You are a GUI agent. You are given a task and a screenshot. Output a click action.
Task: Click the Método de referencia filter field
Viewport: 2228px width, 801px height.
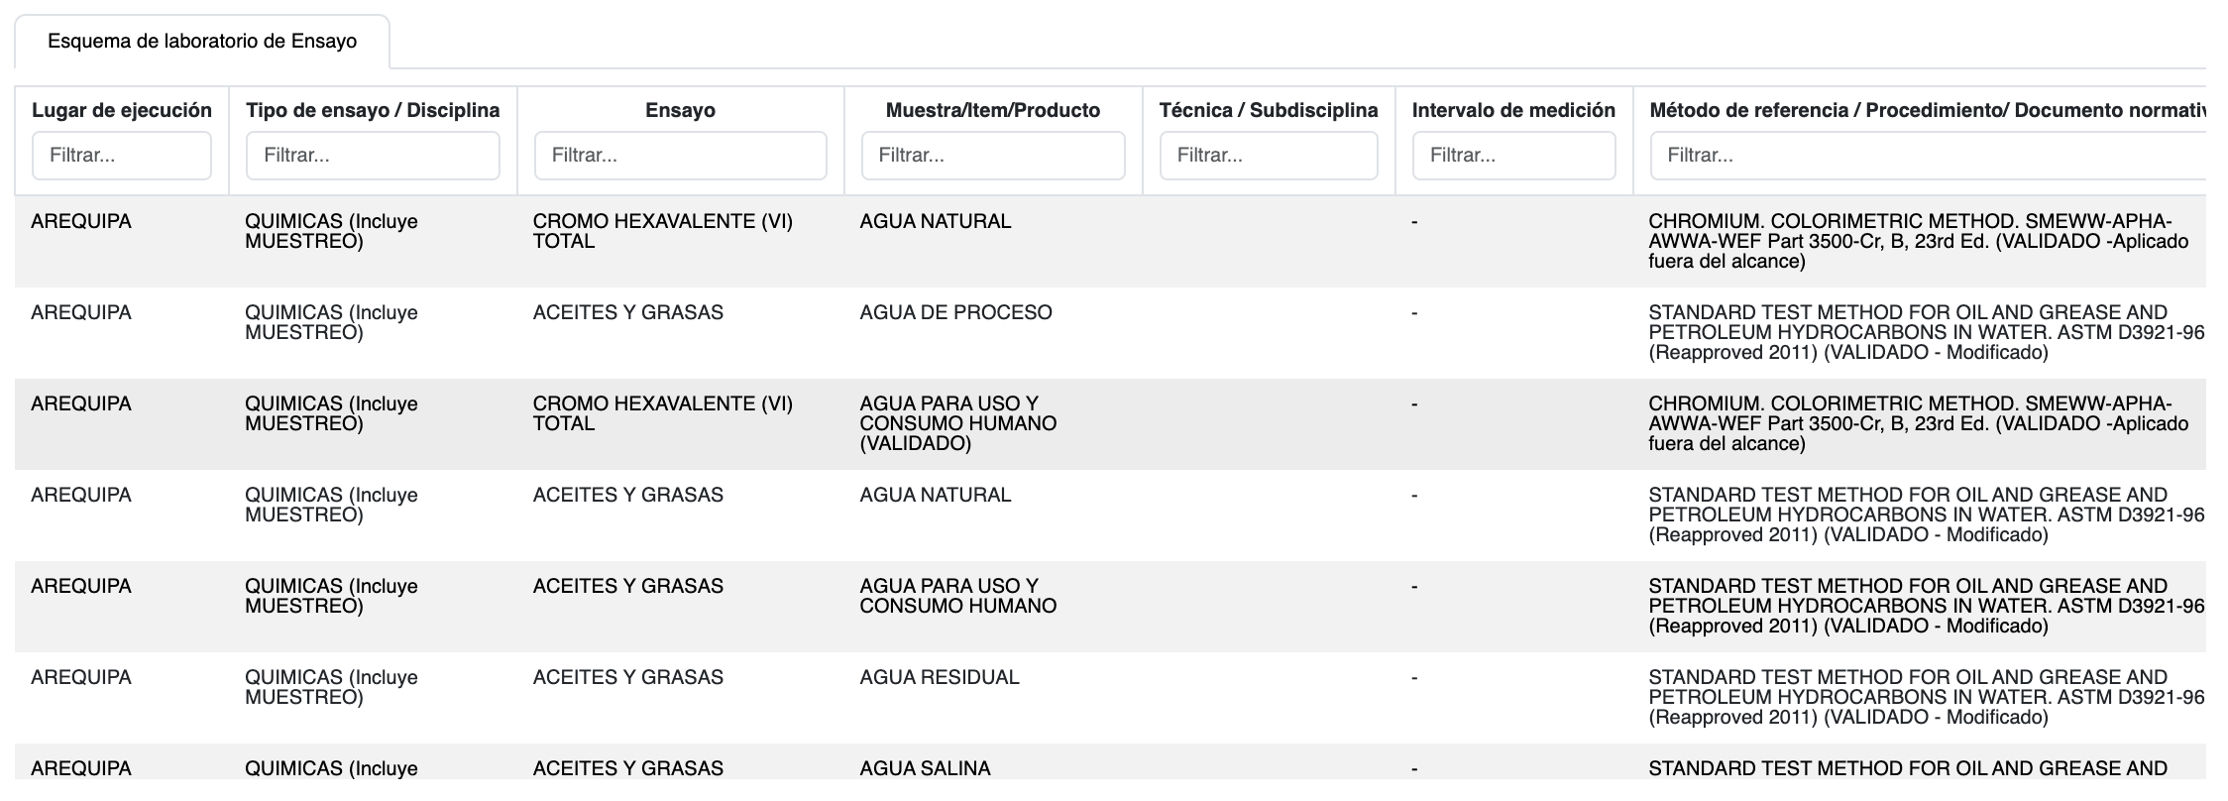pyautogui.click(x=1923, y=156)
